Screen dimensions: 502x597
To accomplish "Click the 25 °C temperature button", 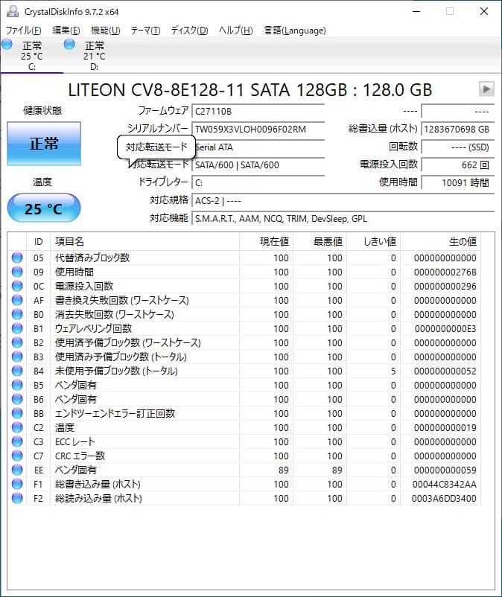I will [42, 207].
